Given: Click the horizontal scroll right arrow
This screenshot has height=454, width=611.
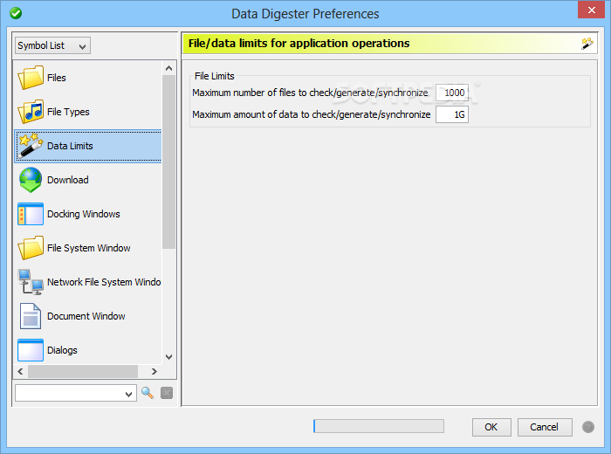Looking at the screenshot, I should click(x=154, y=371).
